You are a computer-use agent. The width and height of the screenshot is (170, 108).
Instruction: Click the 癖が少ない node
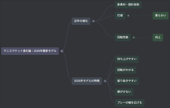124,92
